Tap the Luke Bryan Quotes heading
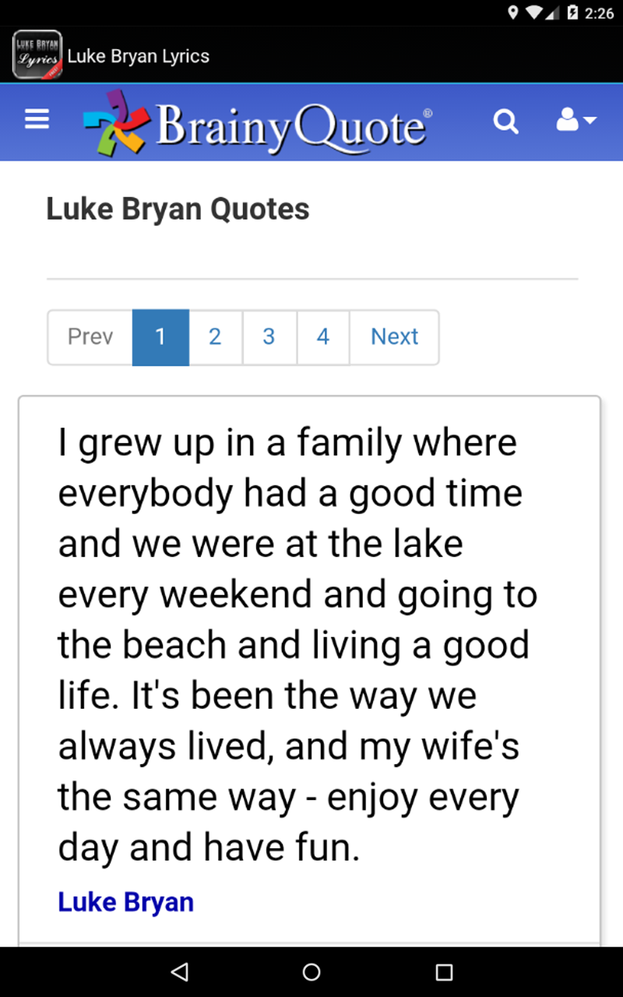 click(x=178, y=209)
